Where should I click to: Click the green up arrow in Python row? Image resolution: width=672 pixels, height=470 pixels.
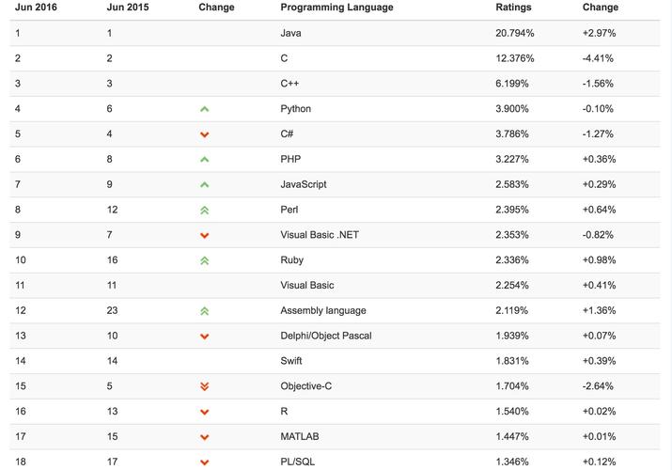pos(205,109)
